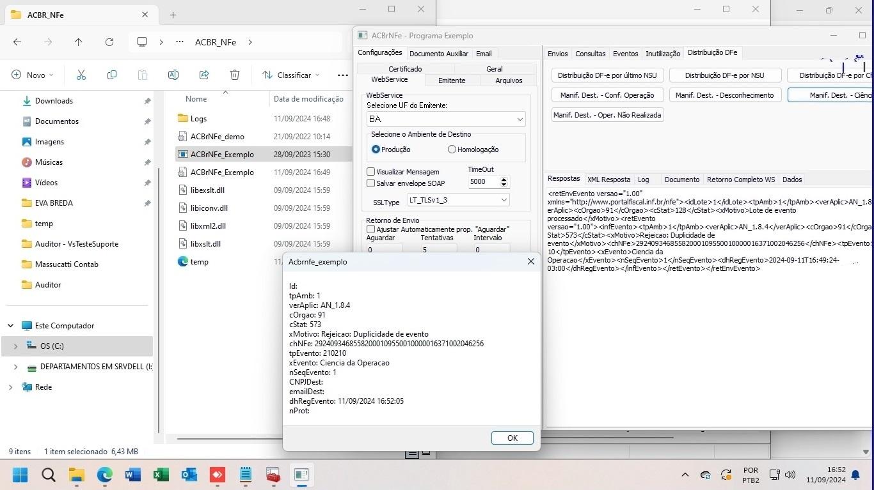The width and height of the screenshot is (874, 490).
Task: Click the chevron after ACBR_NFe in address bar
Action: click(x=250, y=42)
